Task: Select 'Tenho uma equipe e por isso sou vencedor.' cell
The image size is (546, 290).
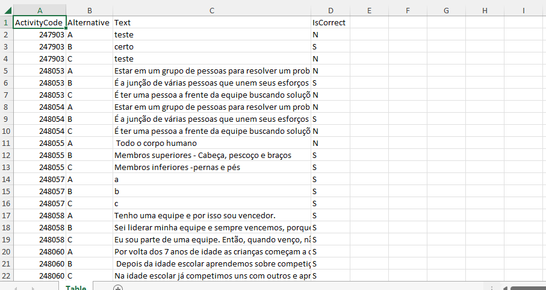Action: 212,215
